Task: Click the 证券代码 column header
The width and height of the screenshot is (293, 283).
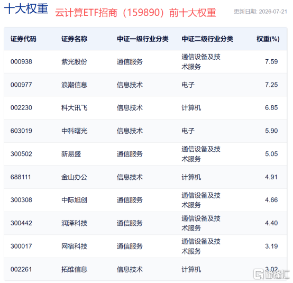Action: 23,39
